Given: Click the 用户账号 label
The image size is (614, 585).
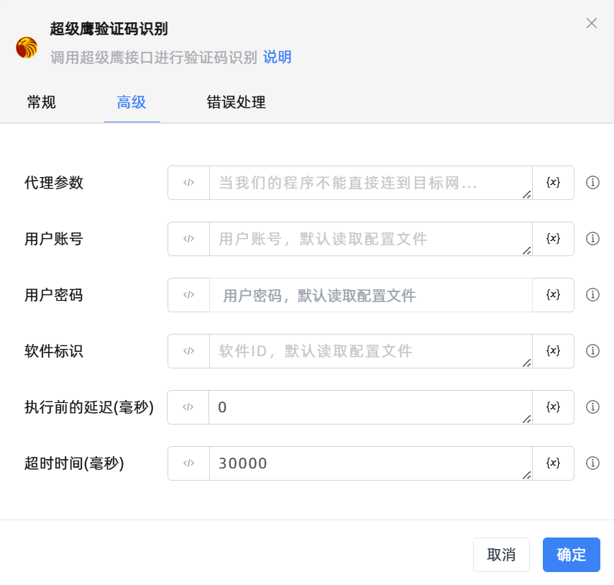Looking at the screenshot, I should [x=54, y=239].
